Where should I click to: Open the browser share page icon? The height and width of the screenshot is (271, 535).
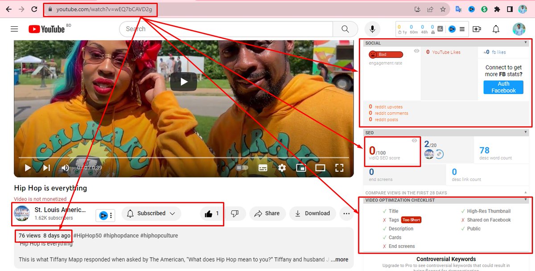430,9
